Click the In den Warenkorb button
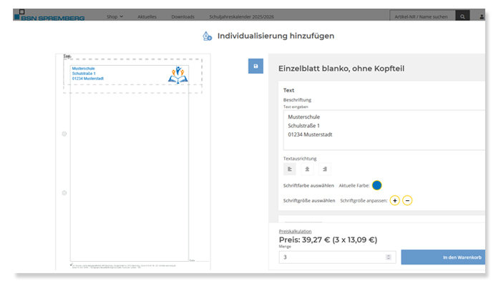The image size is (501, 281). (x=443, y=257)
